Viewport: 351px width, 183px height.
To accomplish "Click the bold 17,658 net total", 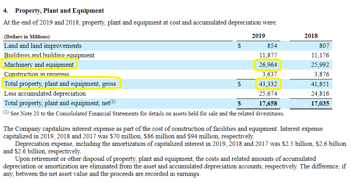I will (x=268, y=104).
